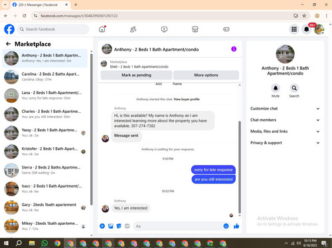Reload the page in the browser
The height and width of the screenshot is (248, 332).
click(25, 16)
